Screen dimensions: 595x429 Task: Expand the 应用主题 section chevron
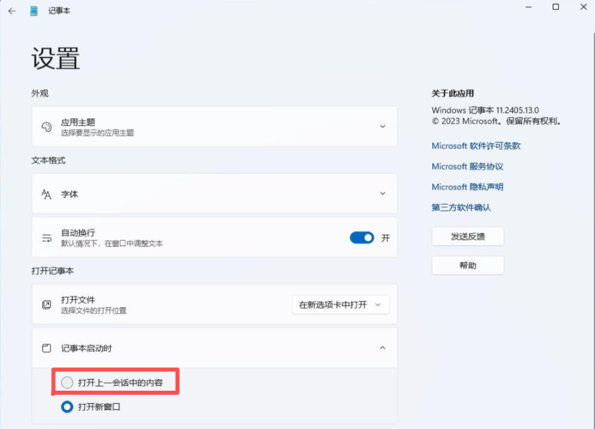(383, 127)
